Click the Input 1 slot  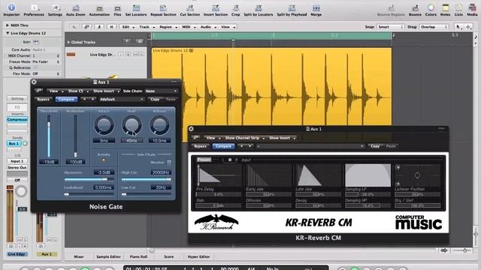[17, 161]
